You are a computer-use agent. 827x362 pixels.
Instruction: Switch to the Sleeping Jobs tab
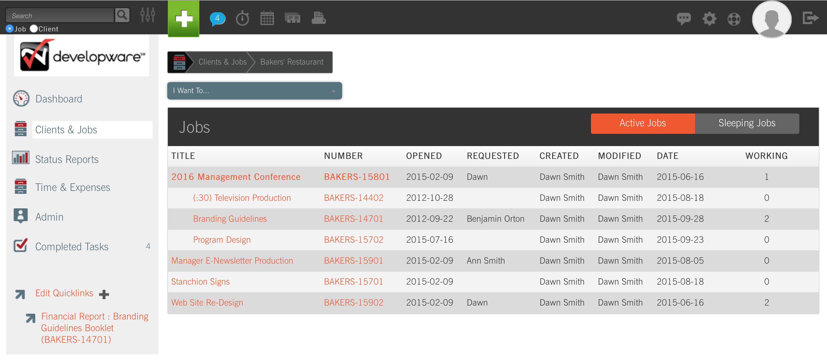pos(747,123)
